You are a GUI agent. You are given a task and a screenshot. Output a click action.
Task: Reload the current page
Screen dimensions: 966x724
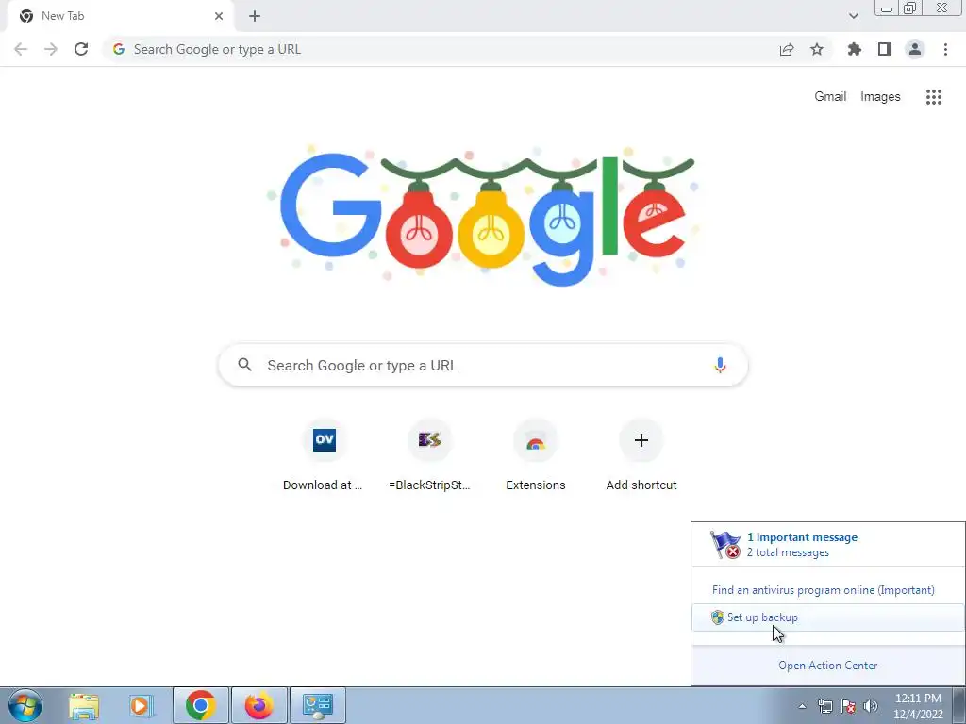tap(81, 49)
